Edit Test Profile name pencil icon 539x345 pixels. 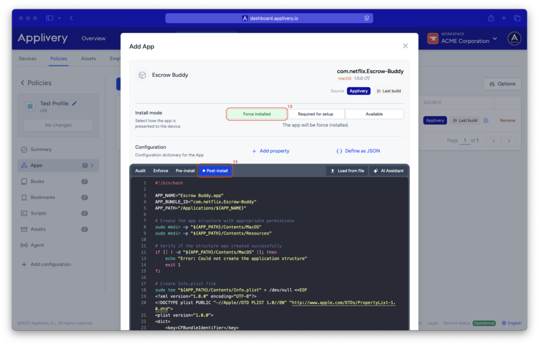(x=74, y=104)
